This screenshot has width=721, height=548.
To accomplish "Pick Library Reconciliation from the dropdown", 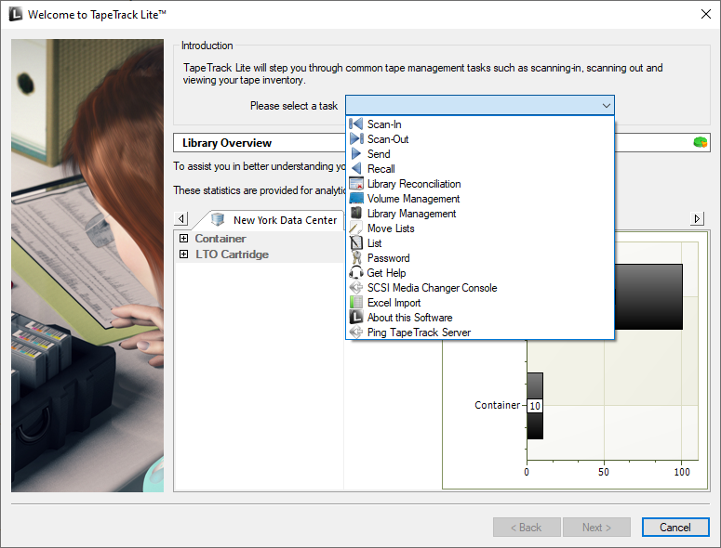I will (x=480, y=184).
